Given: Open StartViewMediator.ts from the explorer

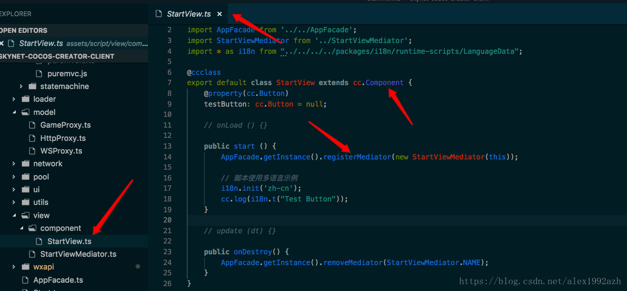Looking at the screenshot, I should [x=78, y=254].
